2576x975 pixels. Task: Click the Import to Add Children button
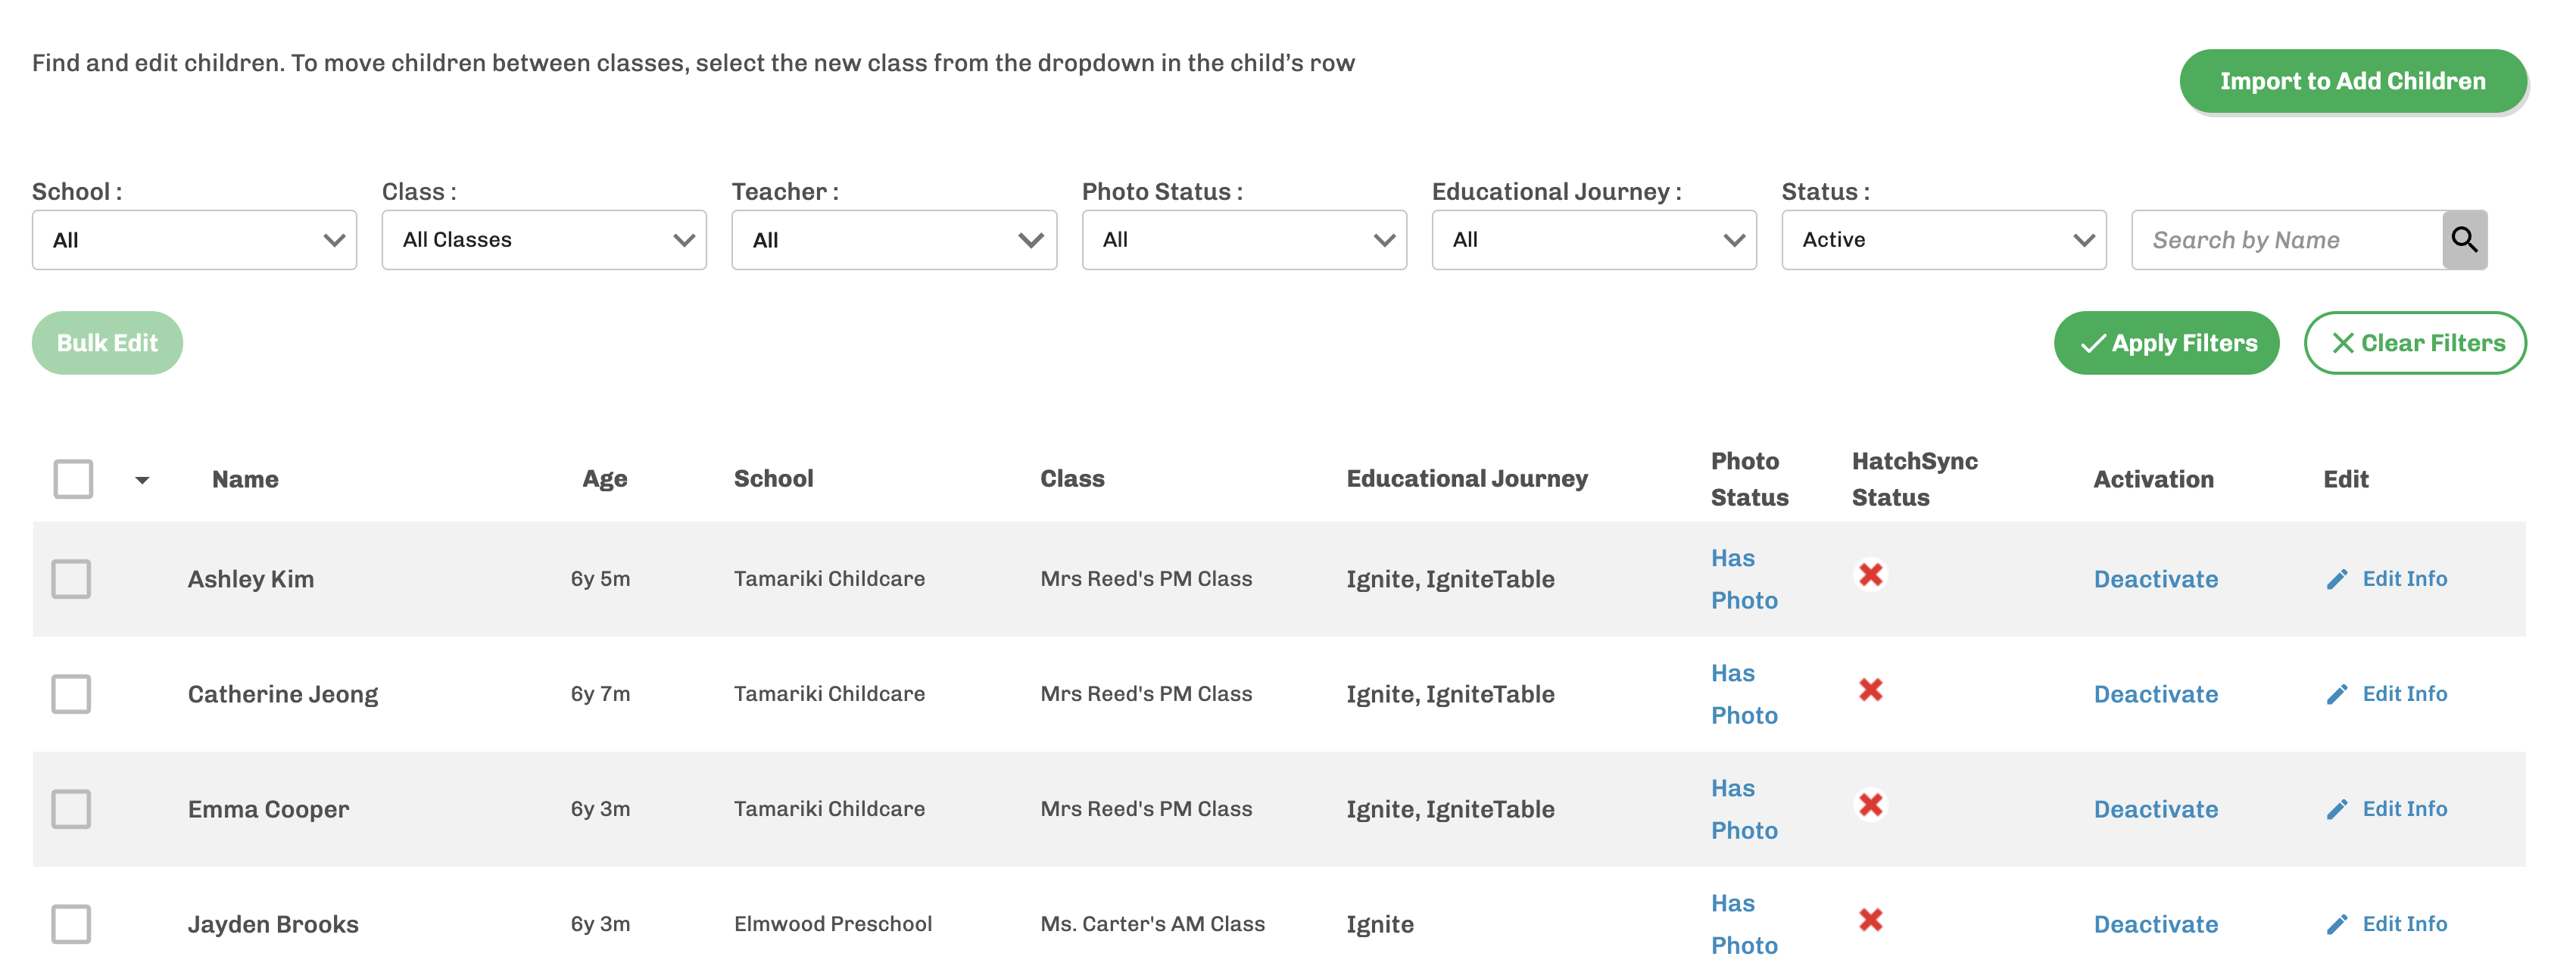coord(2352,81)
